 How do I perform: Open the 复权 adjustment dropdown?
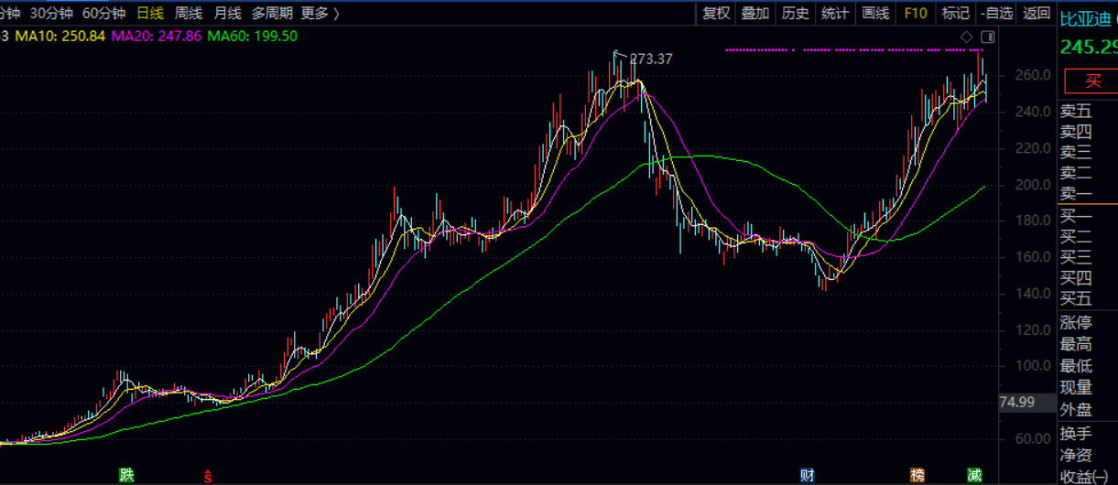click(717, 13)
